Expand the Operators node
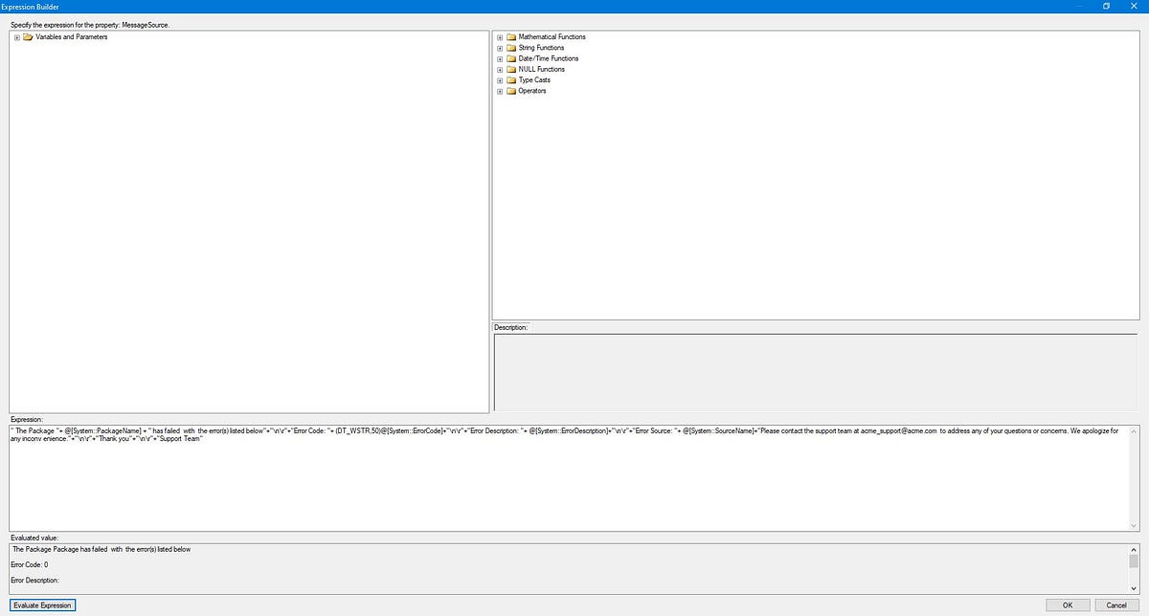 pyautogui.click(x=500, y=91)
